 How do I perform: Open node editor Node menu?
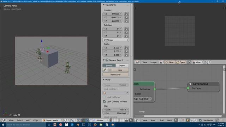click(169, 120)
